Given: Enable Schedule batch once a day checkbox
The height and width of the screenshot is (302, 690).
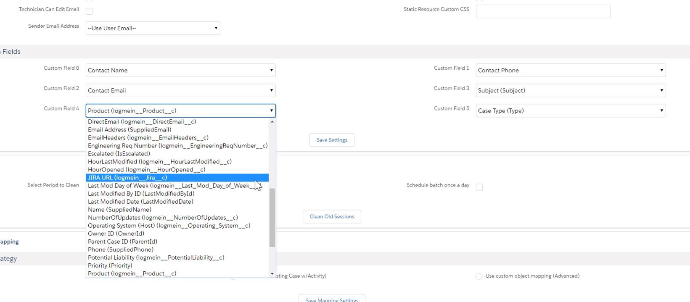Looking at the screenshot, I should coord(479,187).
